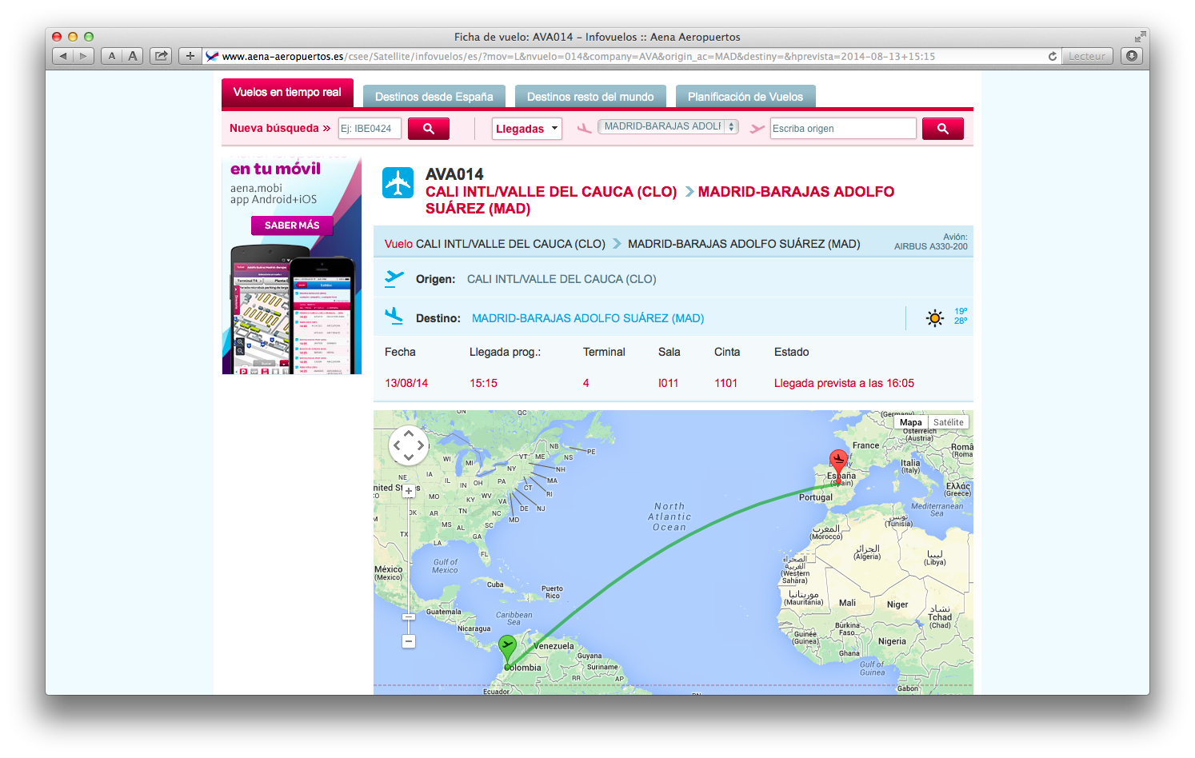
Task: Click the map zoom in plus button
Action: [x=409, y=491]
